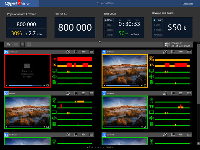
Task: Click monitor panel icon in Enschede header
Action: (x=173, y=93)
